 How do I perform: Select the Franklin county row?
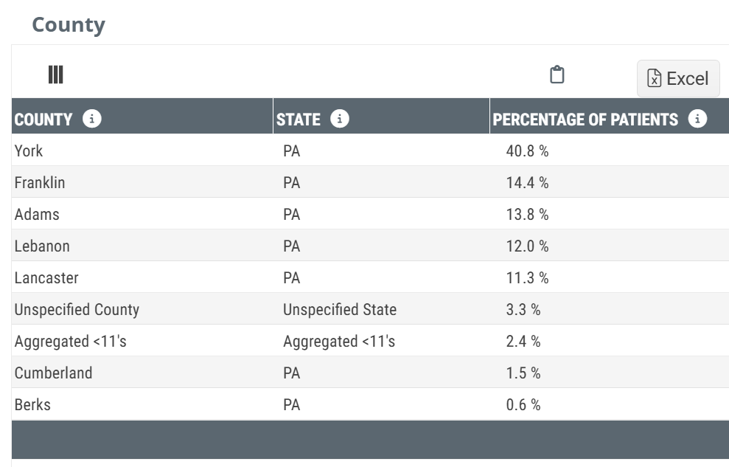tap(40, 183)
